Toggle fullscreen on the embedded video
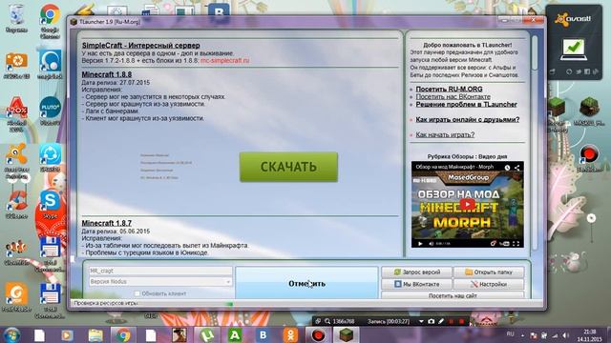 516,244
